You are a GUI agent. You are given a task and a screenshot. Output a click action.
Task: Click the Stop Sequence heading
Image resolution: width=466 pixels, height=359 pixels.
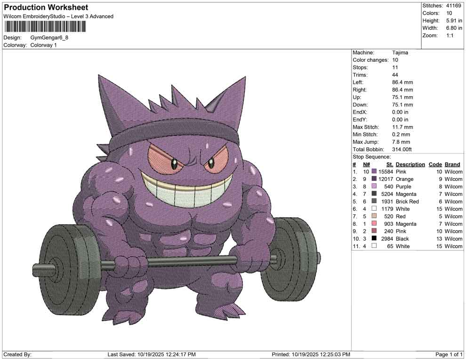[x=372, y=157]
